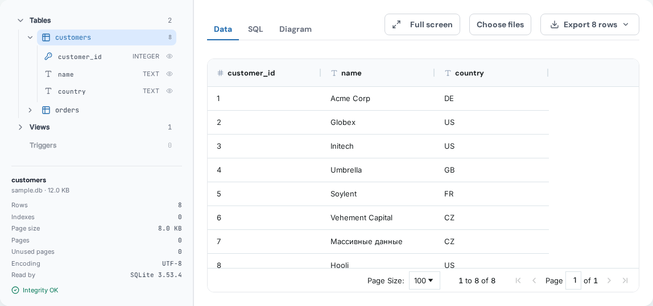653x306 pixels.
Task: Click the Soylent cell
Action: pos(378,194)
